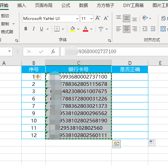
Task: Decrease indent
Action: click(x=145, y=29)
